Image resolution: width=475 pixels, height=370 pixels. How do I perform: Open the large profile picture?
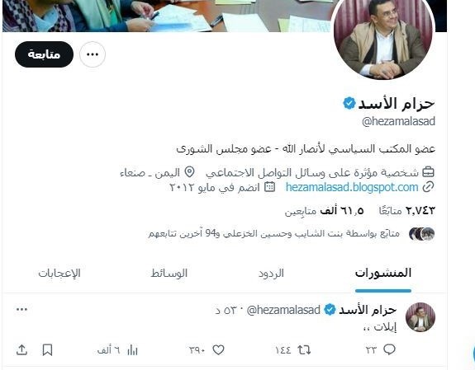click(383, 38)
